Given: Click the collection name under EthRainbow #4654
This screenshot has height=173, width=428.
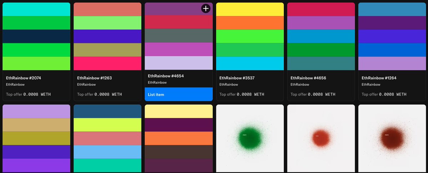Looking at the screenshot, I should point(157,82).
